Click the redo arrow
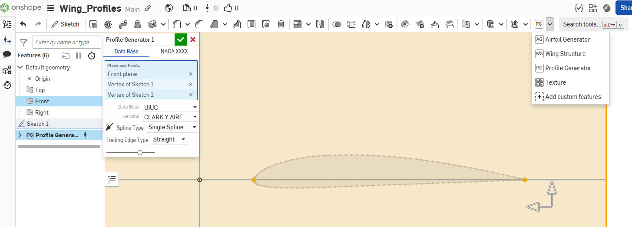 pyautogui.click(x=38, y=24)
